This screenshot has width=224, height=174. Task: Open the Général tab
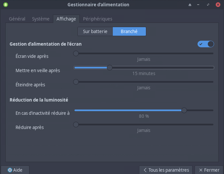17,19
